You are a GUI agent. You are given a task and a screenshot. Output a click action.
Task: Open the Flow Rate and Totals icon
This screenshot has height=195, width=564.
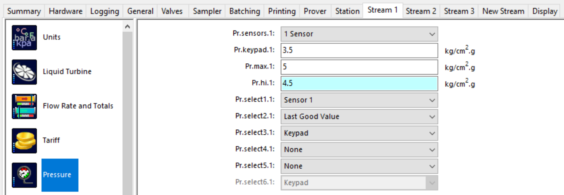point(24,106)
